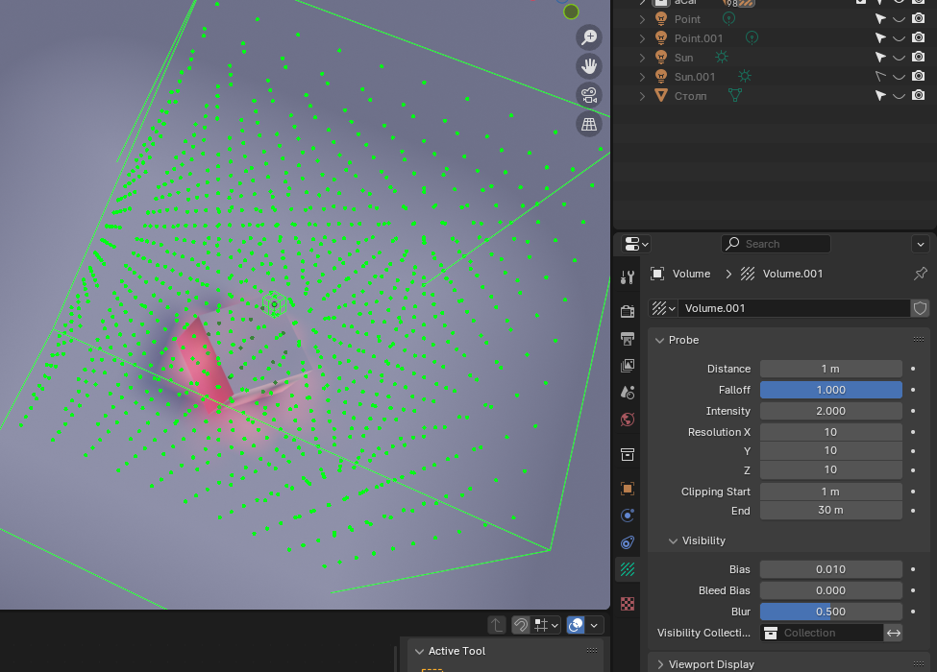Collapse the Probe panel
This screenshot has width=937, height=672.
[x=659, y=340]
